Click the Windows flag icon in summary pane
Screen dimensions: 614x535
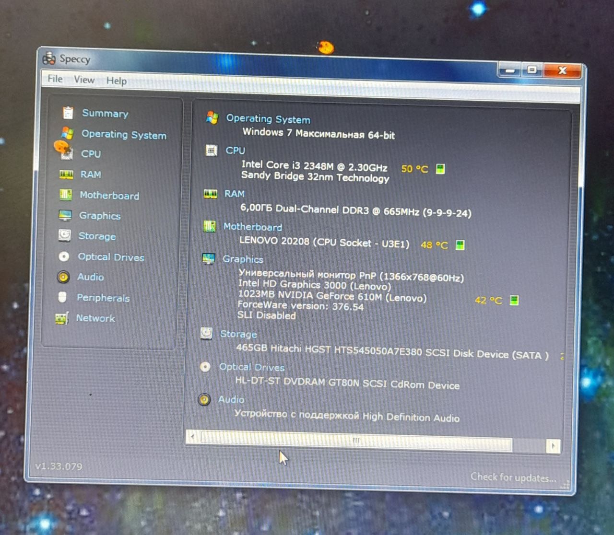tap(212, 117)
